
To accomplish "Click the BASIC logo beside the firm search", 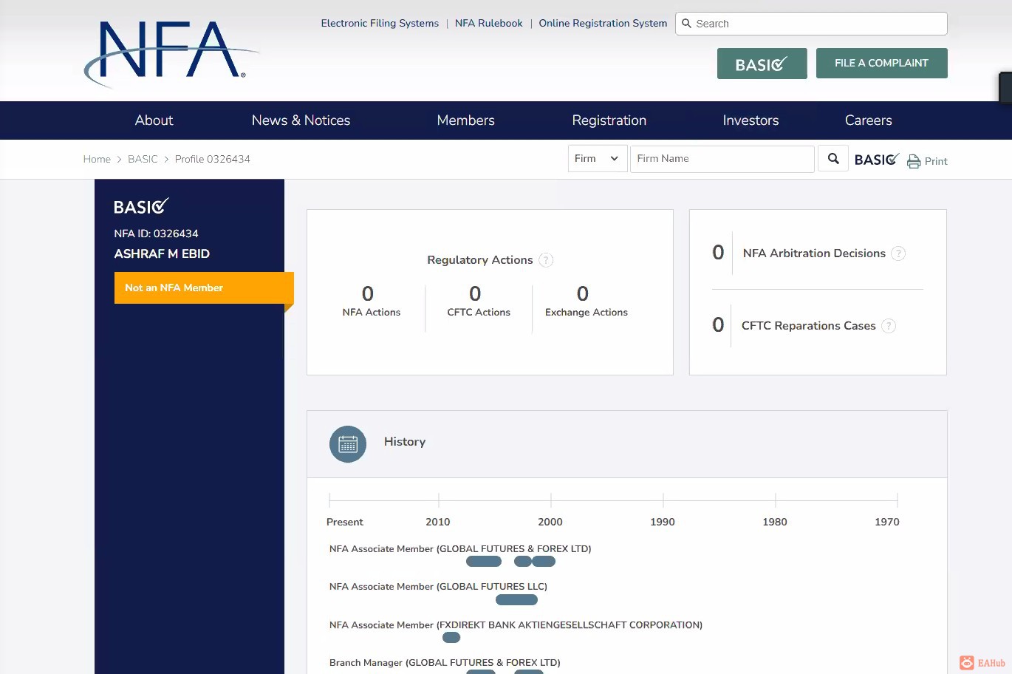I will click(x=877, y=160).
